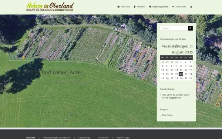
Task: Open the Tölza Garten ausgezeichnet post link
Action: click(175, 96)
